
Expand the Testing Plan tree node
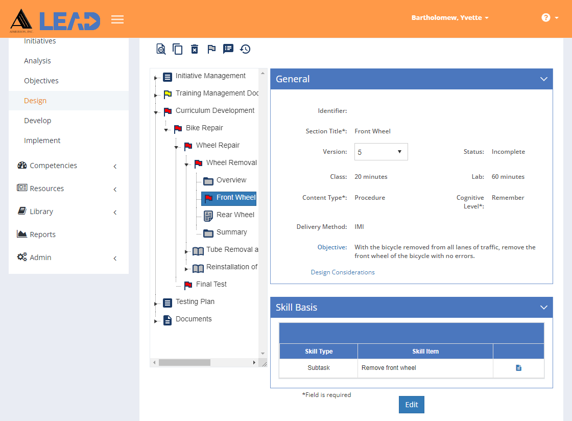tap(156, 303)
